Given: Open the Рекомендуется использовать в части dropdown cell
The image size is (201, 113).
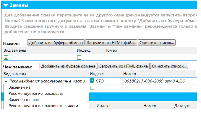Looking at the screenshot, I should [46, 81].
